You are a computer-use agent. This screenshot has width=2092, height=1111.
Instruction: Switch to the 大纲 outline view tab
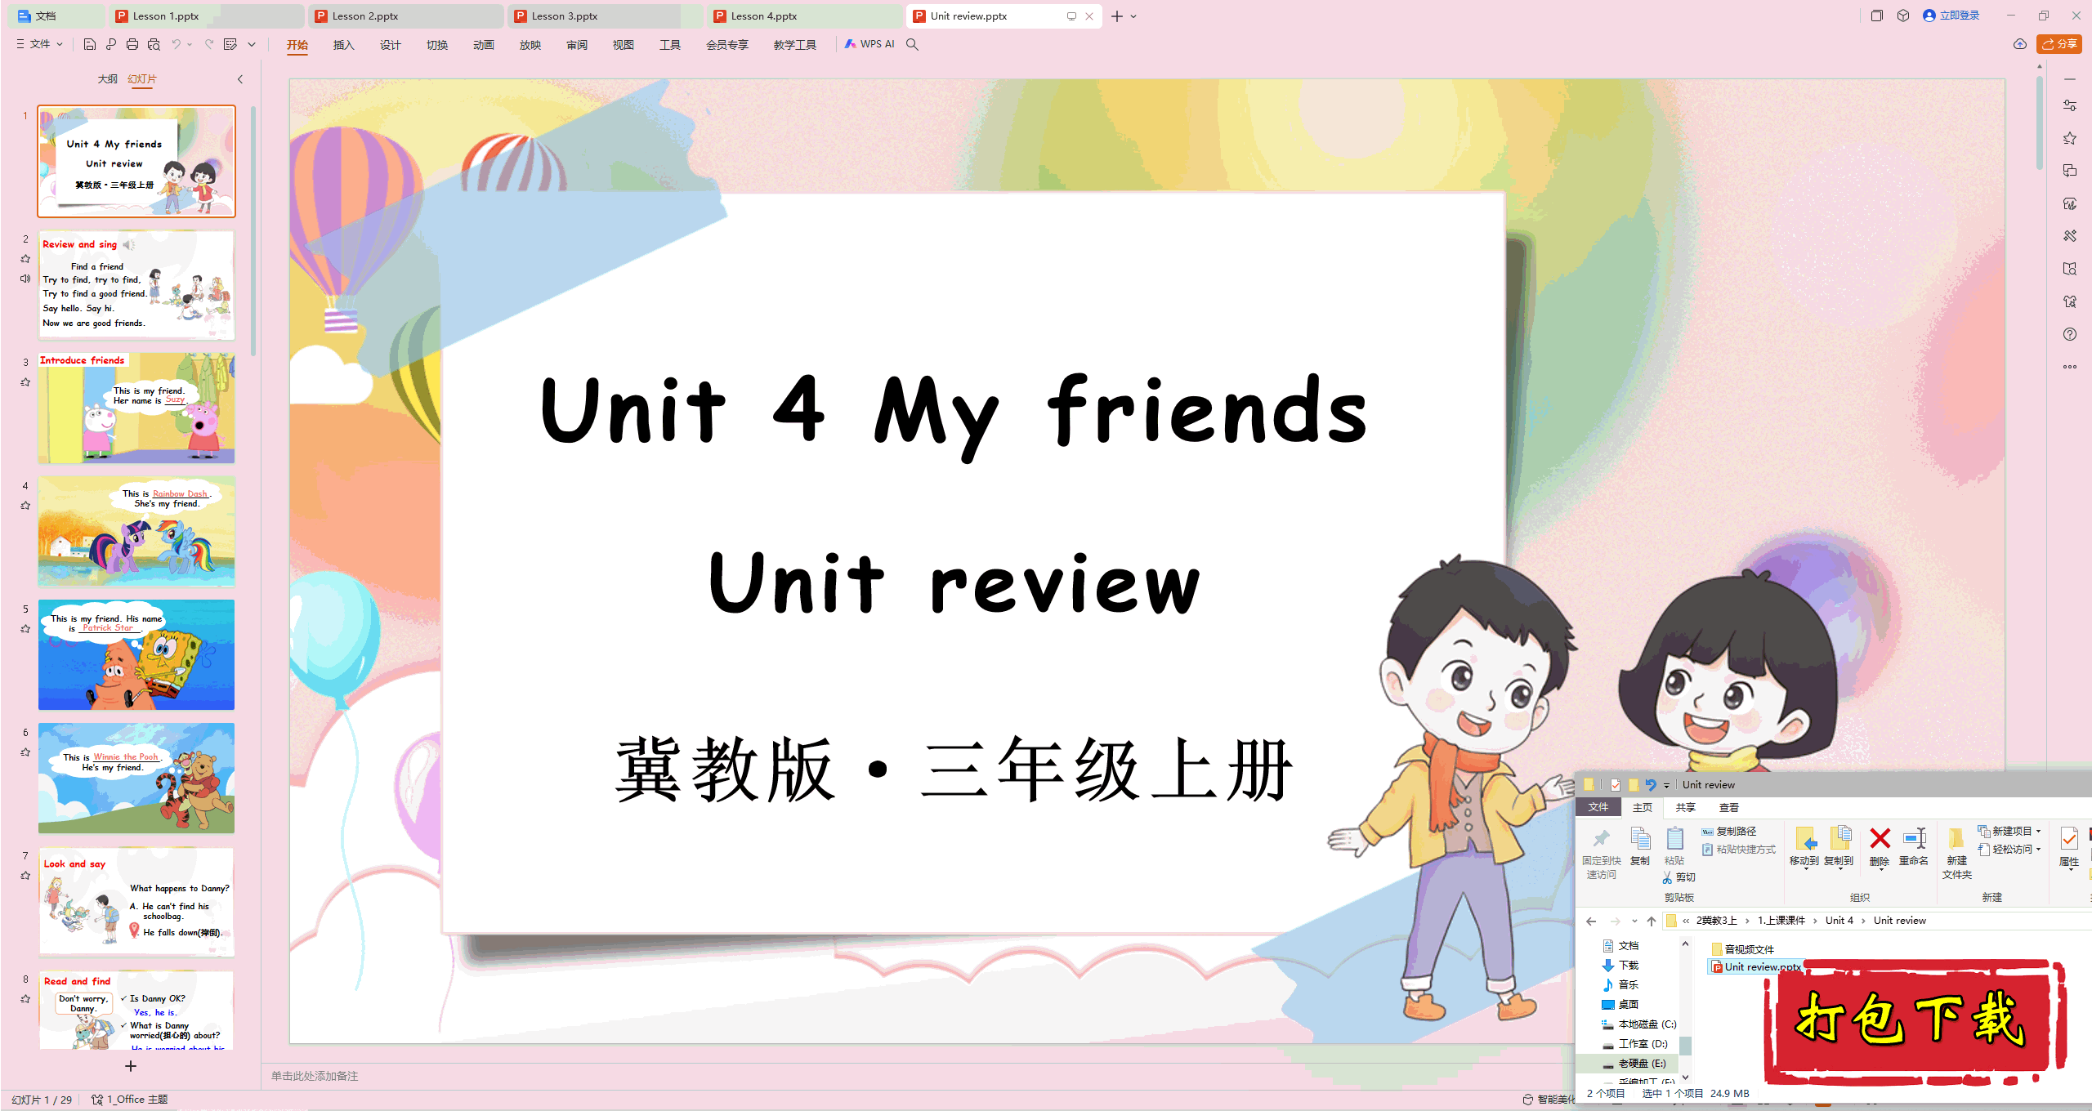[x=108, y=79]
